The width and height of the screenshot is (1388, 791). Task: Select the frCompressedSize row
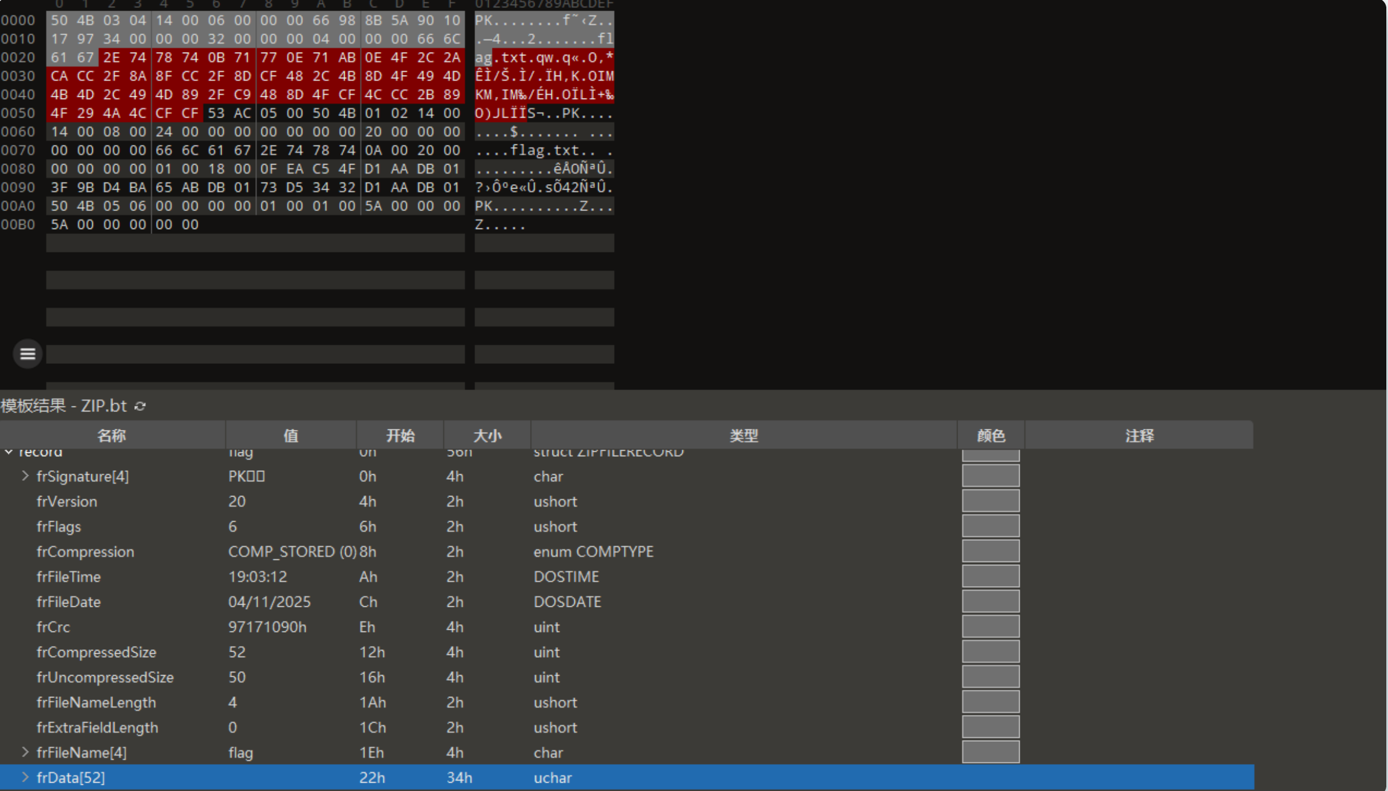coord(96,652)
